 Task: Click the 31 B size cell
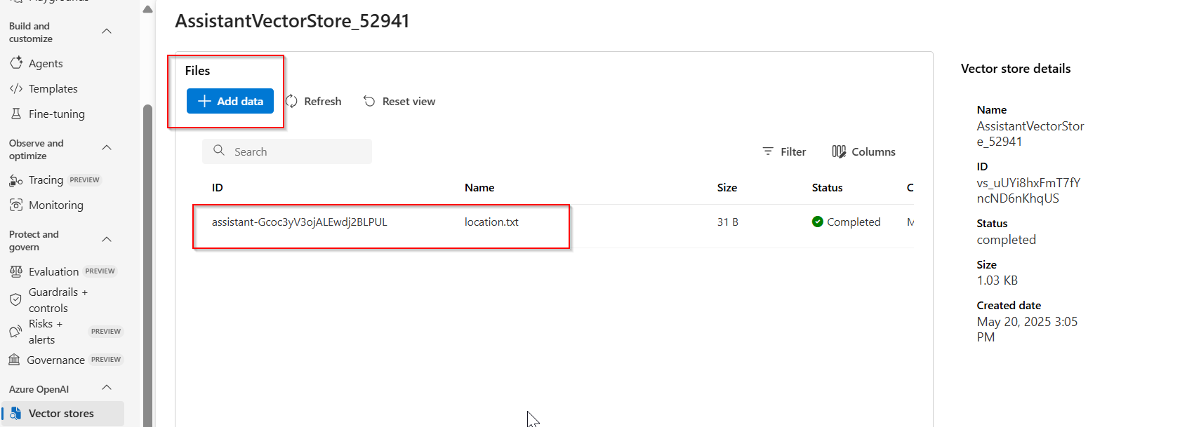[x=728, y=222]
